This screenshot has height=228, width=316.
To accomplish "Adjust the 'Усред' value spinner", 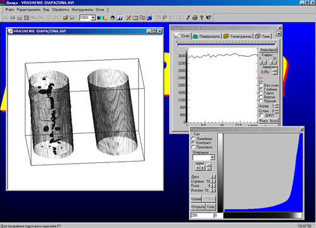I will [x=277, y=106].
